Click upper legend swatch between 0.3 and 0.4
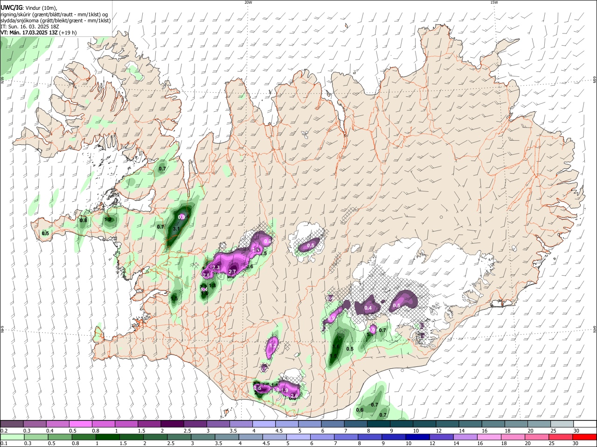Screen dimensions: 597x447 [x=35, y=424]
